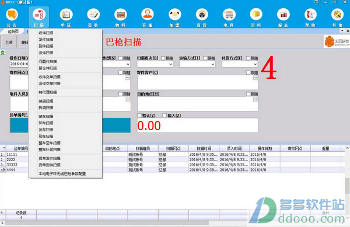Collapse the form with the green double-chevron icon
350x227 pixels.
pos(2,53)
